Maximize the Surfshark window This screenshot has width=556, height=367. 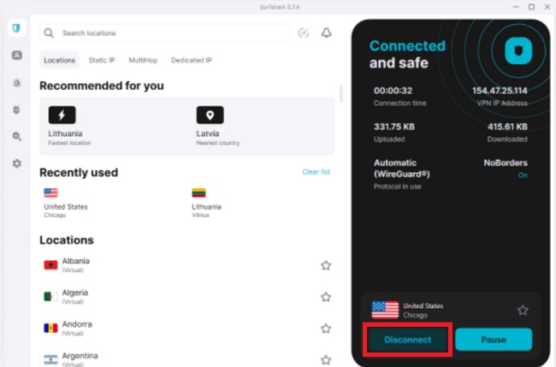coord(531,7)
